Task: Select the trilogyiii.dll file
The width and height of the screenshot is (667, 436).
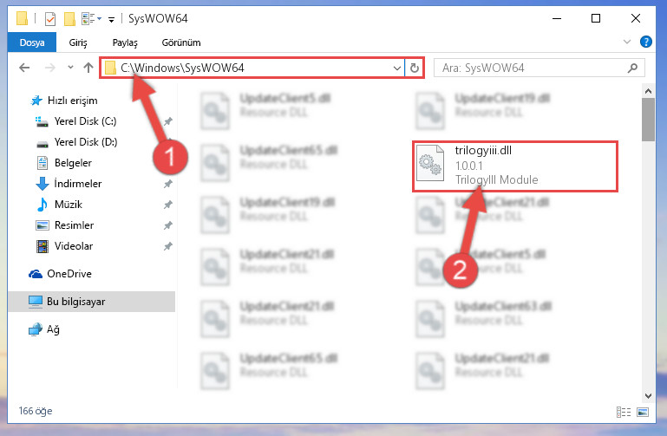Action: [514, 166]
